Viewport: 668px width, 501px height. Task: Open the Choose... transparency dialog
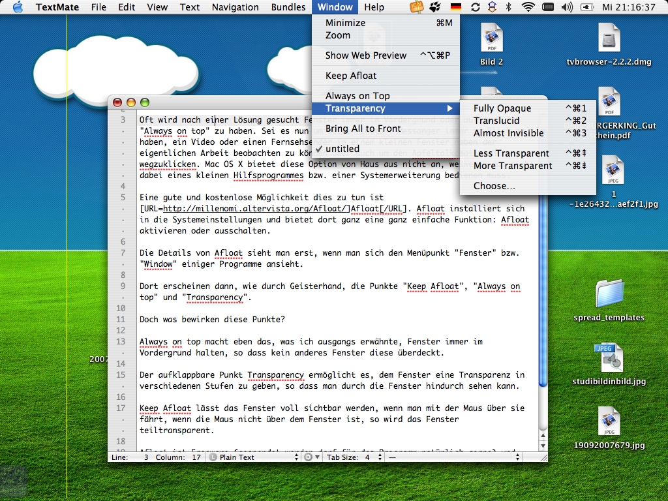pos(528,186)
